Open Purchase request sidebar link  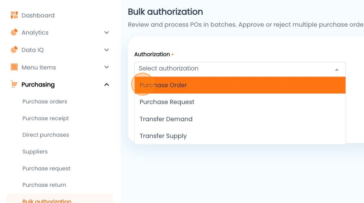46,169
